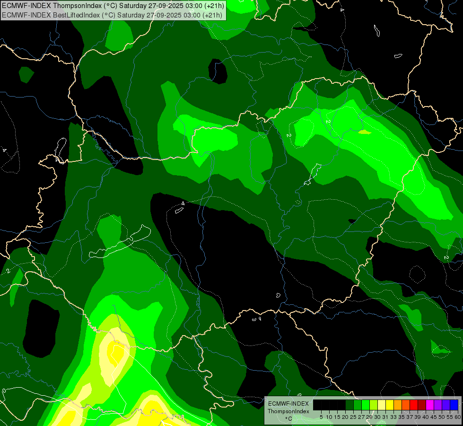Select the bright green 27–29 legend swatch
This screenshot has width=463, height=426.
click(x=366, y=405)
